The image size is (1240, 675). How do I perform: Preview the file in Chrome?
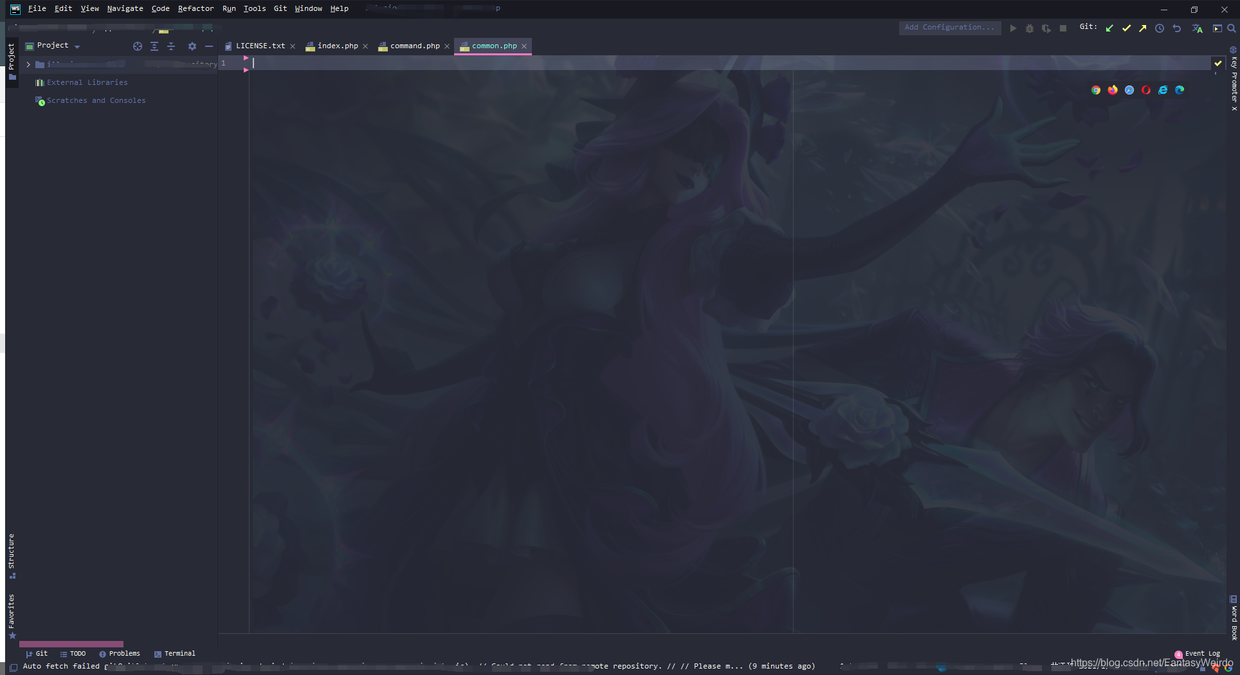click(1096, 90)
